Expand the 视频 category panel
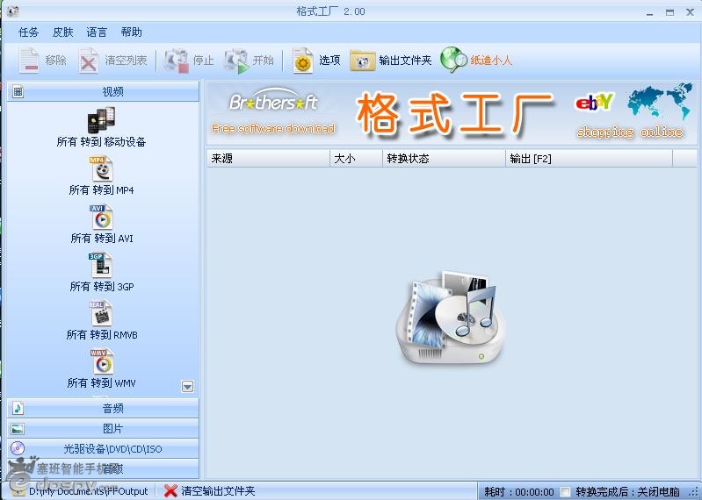This screenshot has width=702, height=500. (103, 91)
